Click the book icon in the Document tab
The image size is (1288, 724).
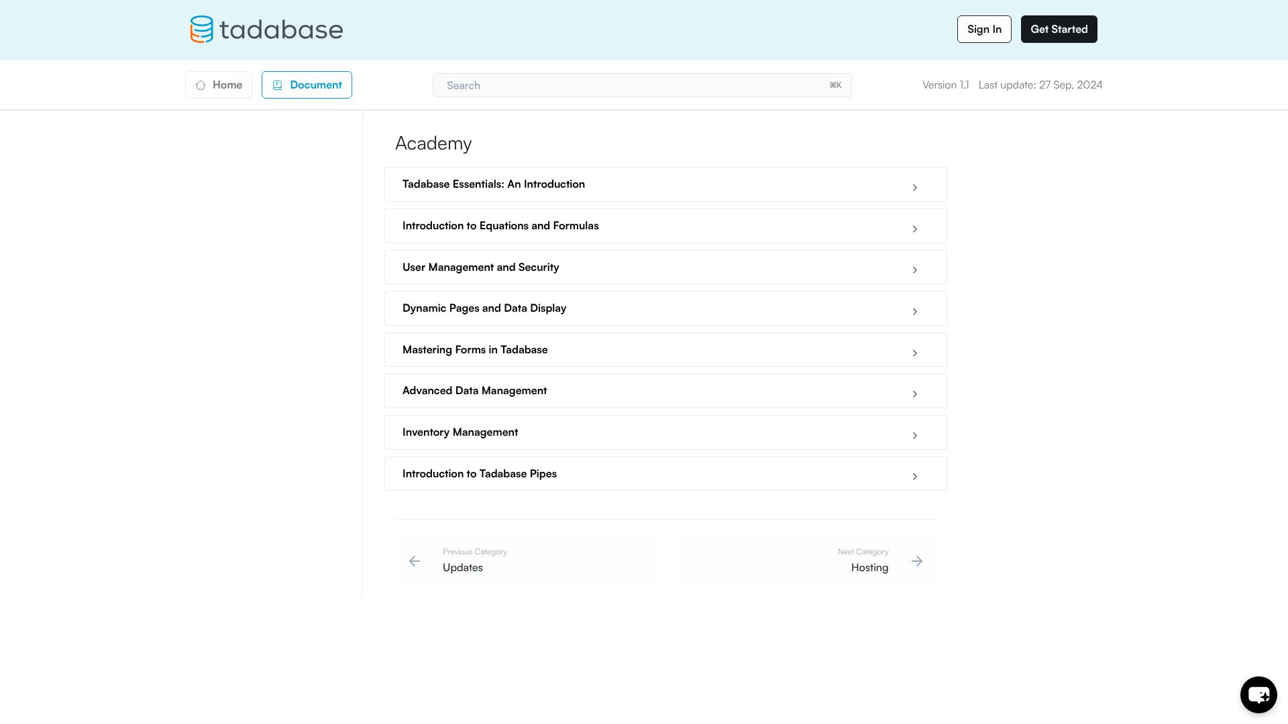pyautogui.click(x=277, y=85)
